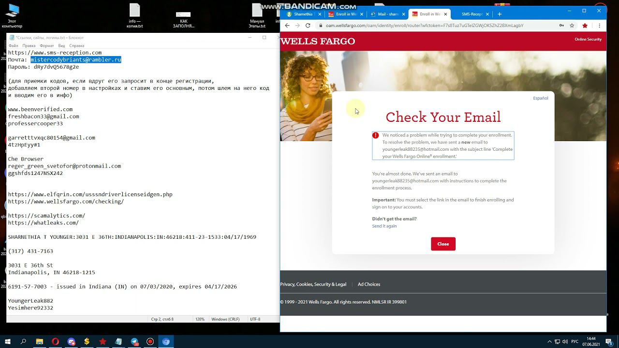Switch language to Español
Viewport: 619px width, 348px height.
coord(540,98)
